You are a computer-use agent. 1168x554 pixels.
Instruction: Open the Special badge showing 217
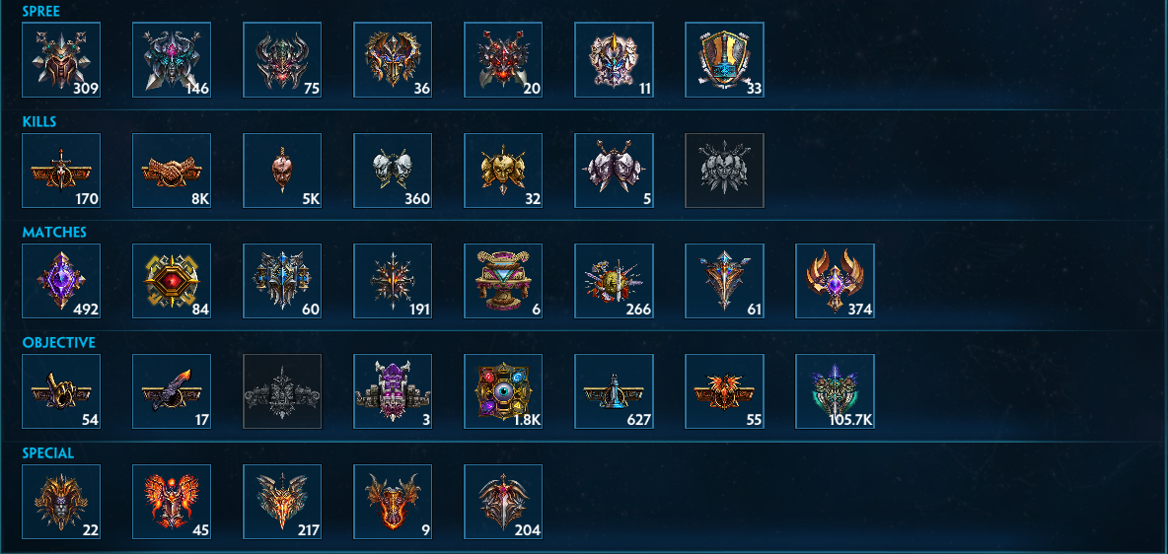click(282, 502)
